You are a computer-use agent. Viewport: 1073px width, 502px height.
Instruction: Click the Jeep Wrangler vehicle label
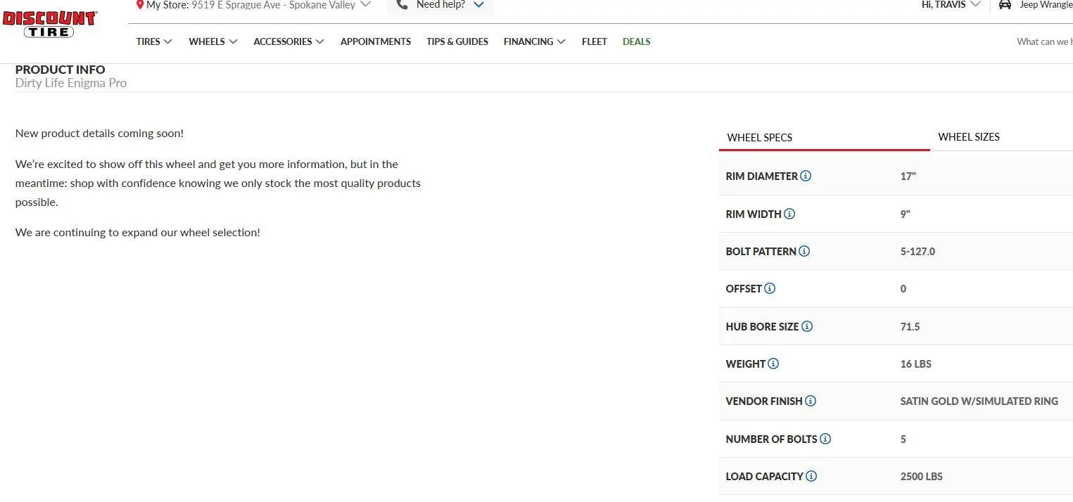1046,4
